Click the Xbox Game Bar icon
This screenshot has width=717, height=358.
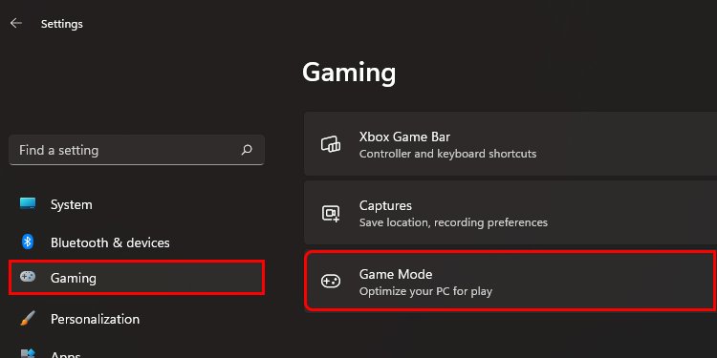331,144
